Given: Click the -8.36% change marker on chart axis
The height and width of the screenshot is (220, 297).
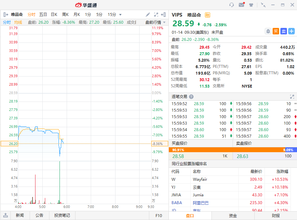Looking at the screenshot, I should pos(160,144).
